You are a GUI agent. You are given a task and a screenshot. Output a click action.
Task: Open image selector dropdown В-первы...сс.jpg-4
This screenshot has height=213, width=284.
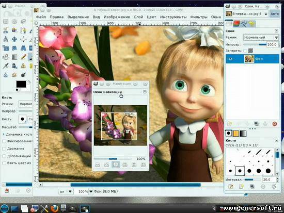[x=247, y=14]
